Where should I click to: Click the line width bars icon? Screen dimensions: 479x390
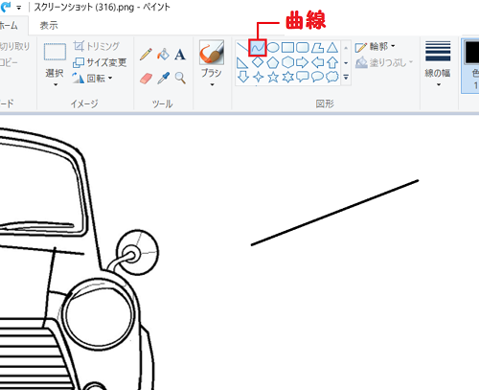(x=438, y=51)
